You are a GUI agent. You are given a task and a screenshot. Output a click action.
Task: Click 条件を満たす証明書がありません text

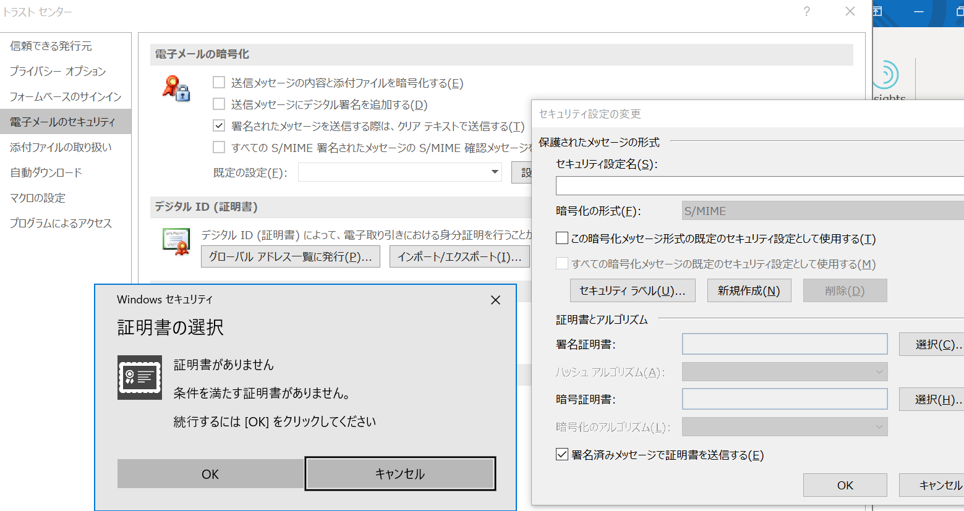pos(263,393)
